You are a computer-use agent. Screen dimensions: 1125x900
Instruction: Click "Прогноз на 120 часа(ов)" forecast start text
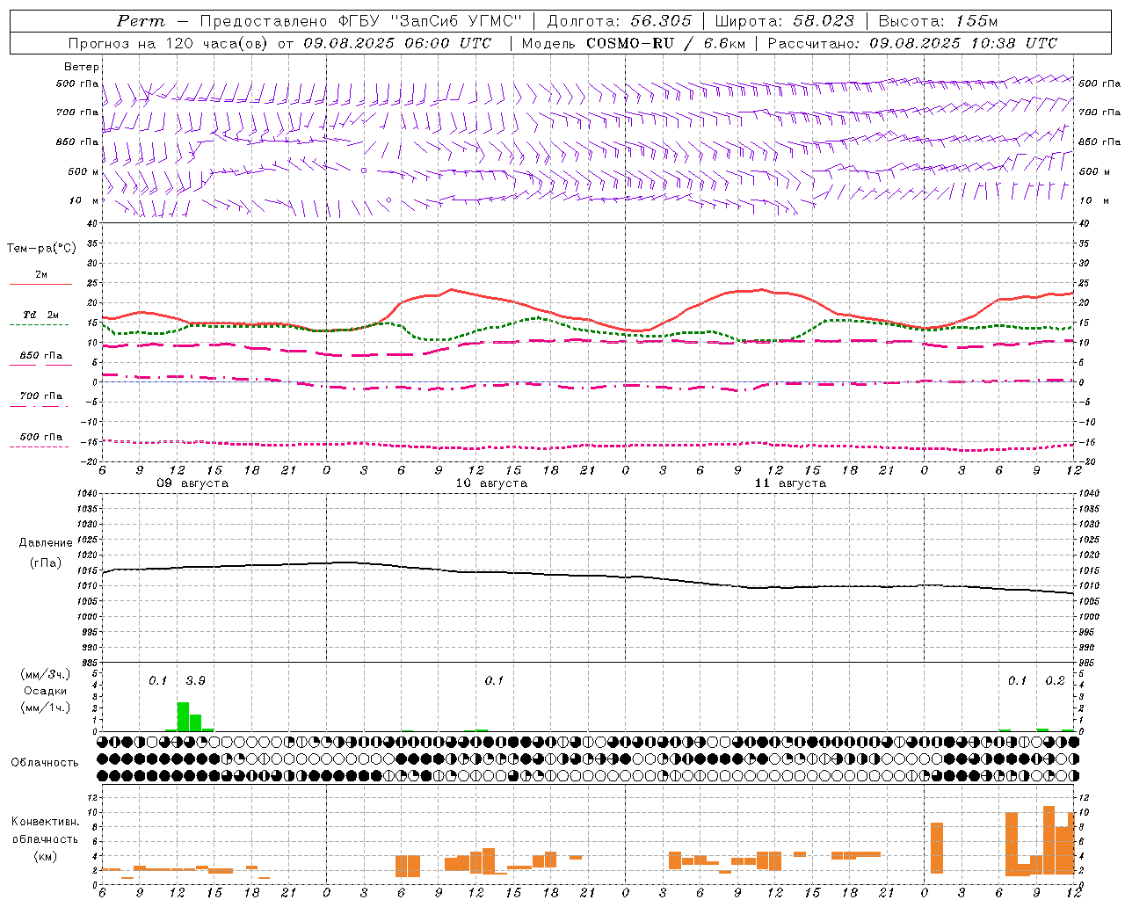tap(167, 43)
